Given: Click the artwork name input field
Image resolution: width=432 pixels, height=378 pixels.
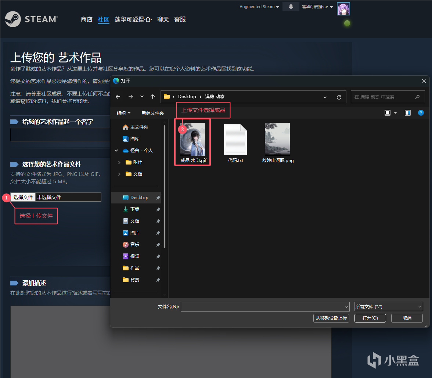Looking at the screenshot, I should pyautogui.click(x=60, y=134).
